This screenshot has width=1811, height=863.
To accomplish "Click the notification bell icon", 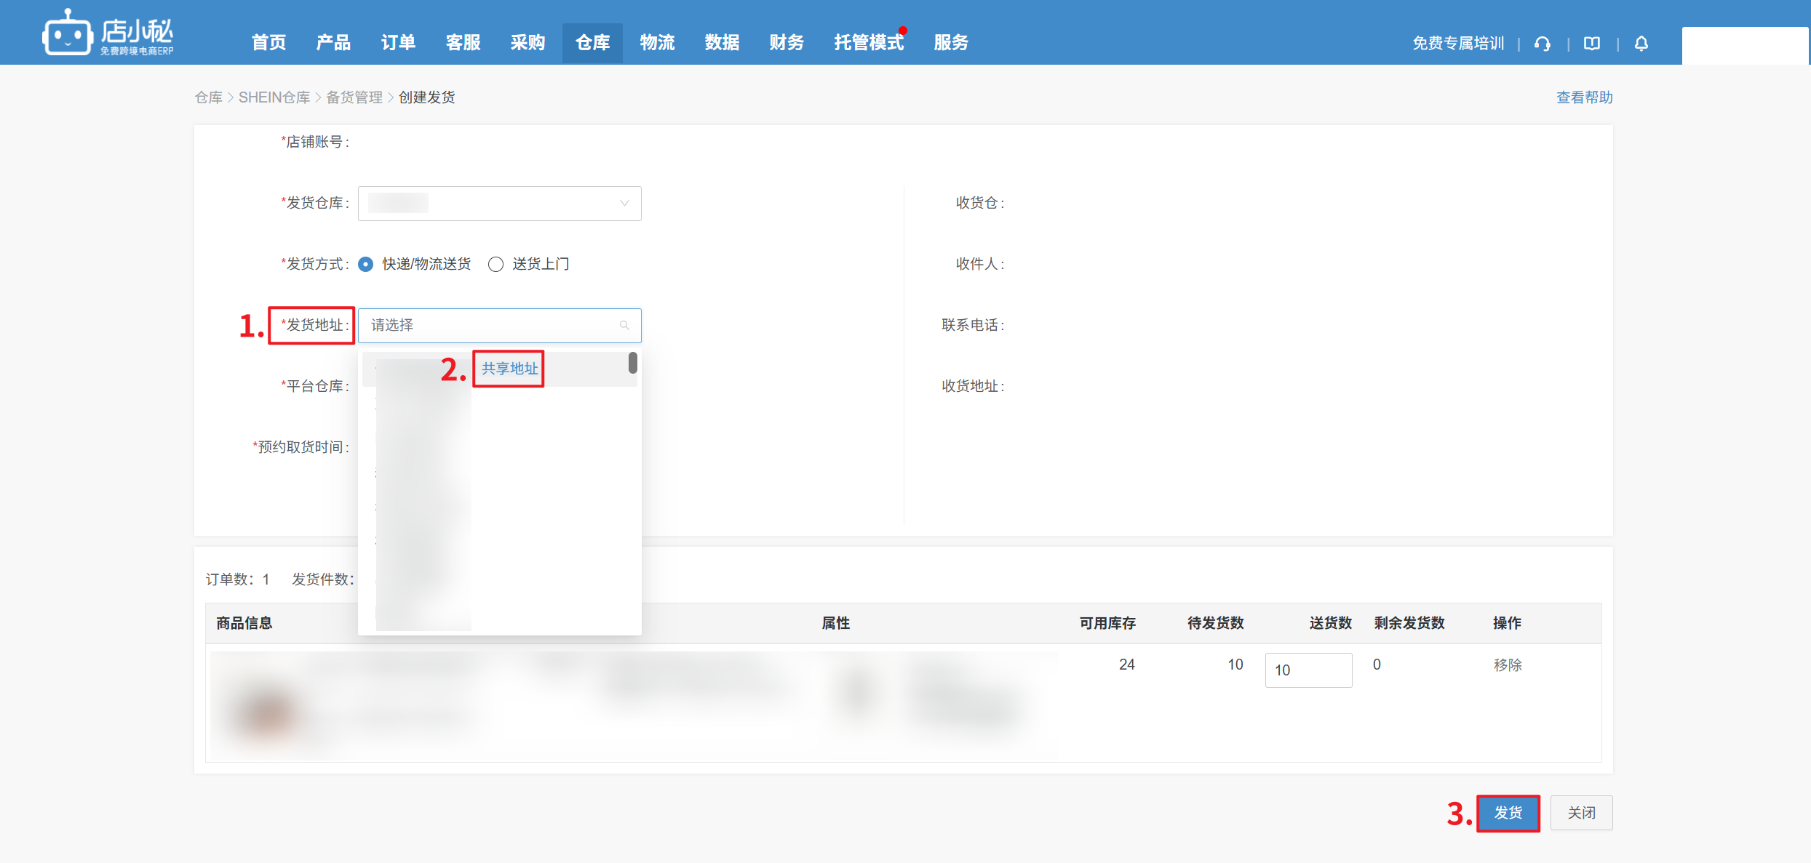I will [1641, 44].
